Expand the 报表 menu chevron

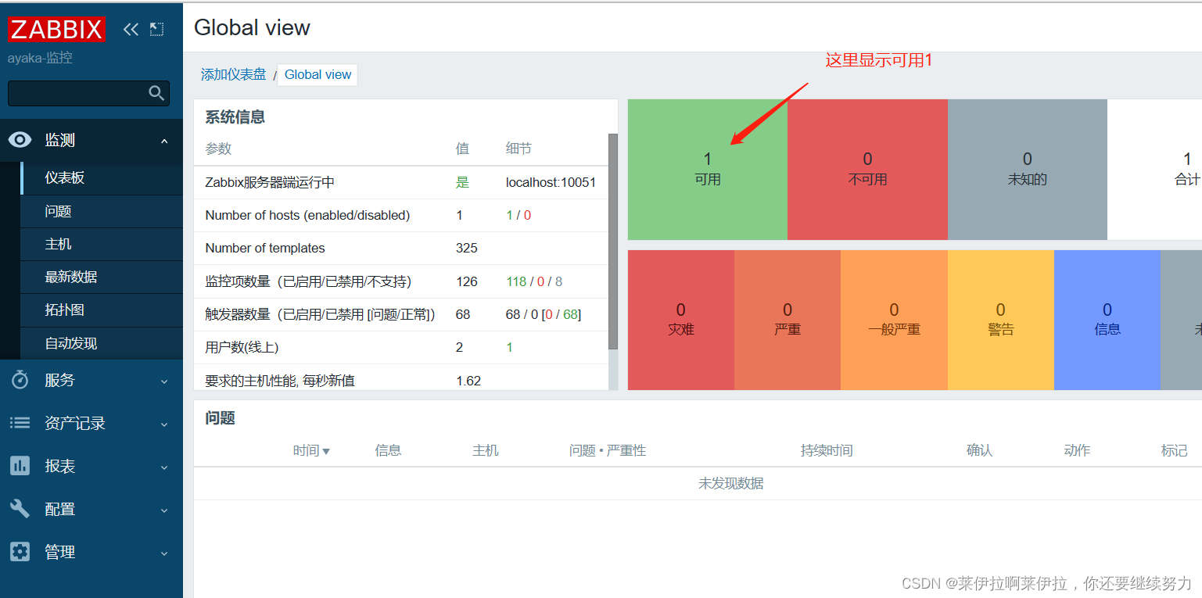(164, 467)
